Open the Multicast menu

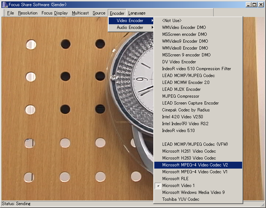point(80,13)
